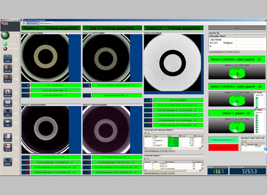The image size is (267, 195).
Task: Switch to the first Bildschirmlayout tab
Action: click(x=33, y=23)
